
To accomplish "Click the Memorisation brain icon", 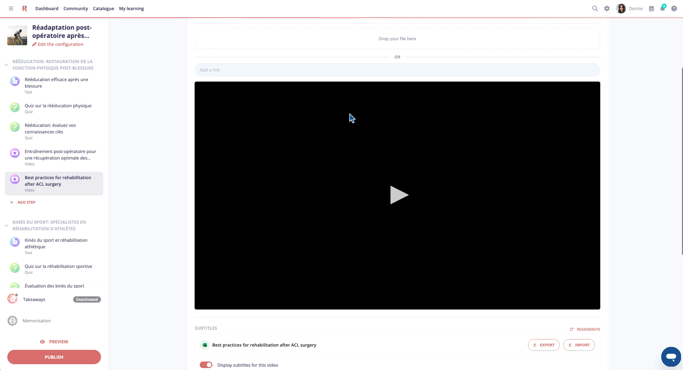I will [x=12, y=320].
